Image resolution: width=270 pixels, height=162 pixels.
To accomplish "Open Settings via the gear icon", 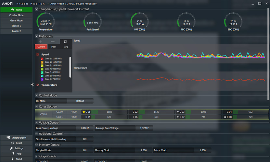I will coord(11,148).
